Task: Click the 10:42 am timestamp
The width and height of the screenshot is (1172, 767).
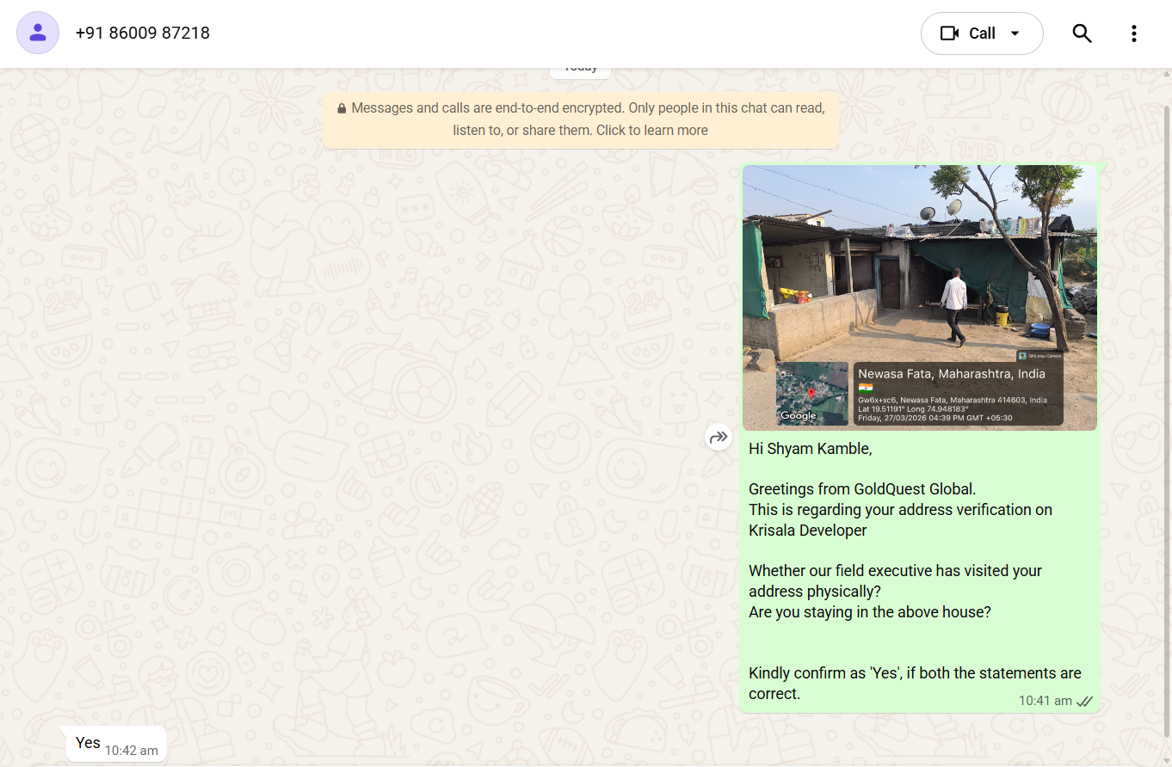Action: (x=132, y=751)
